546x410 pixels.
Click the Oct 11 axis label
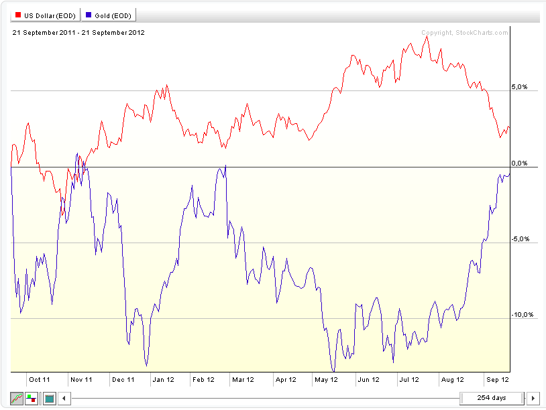coord(40,380)
